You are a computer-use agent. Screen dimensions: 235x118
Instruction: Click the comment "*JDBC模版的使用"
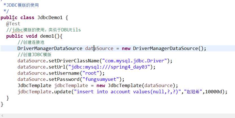point(21,5)
